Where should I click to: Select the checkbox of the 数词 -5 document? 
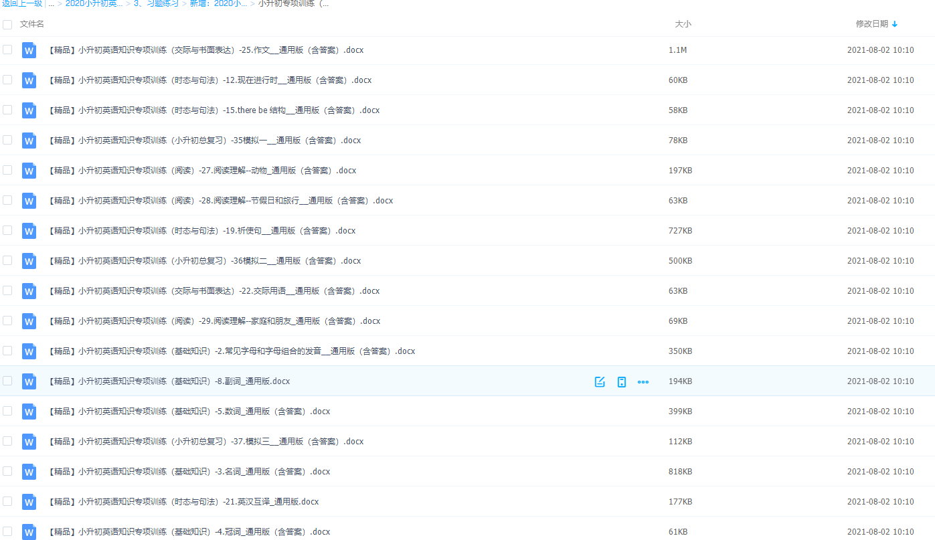coord(7,412)
